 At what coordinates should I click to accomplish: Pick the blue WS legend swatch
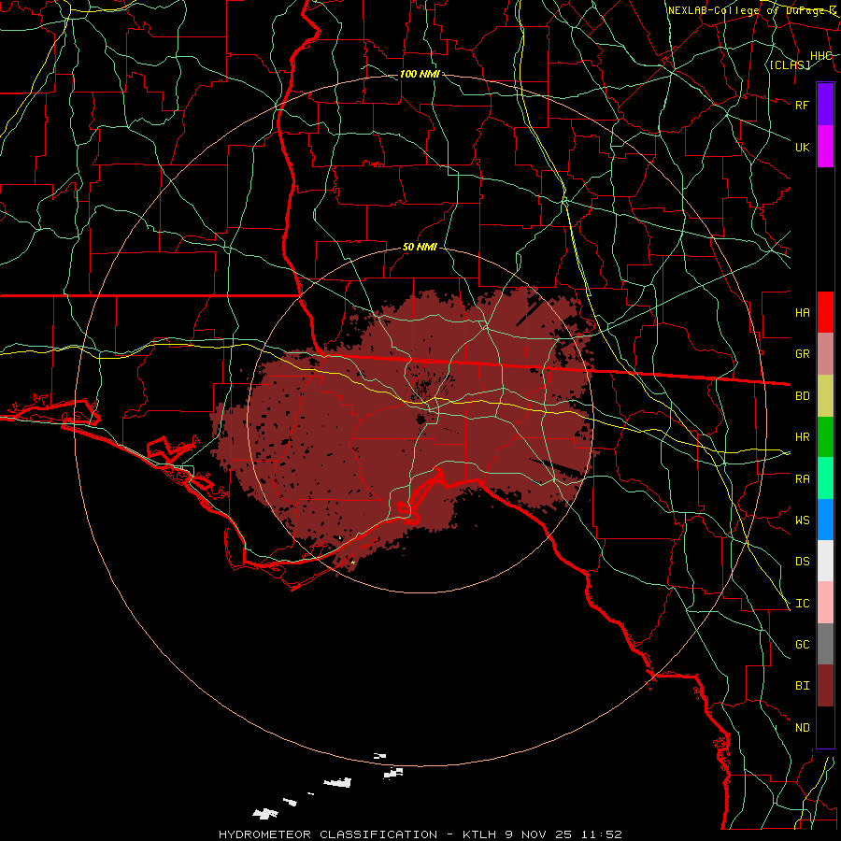point(825,520)
